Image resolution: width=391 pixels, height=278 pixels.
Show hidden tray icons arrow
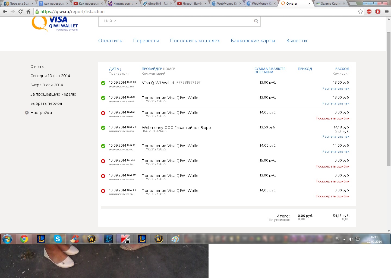(344, 239)
